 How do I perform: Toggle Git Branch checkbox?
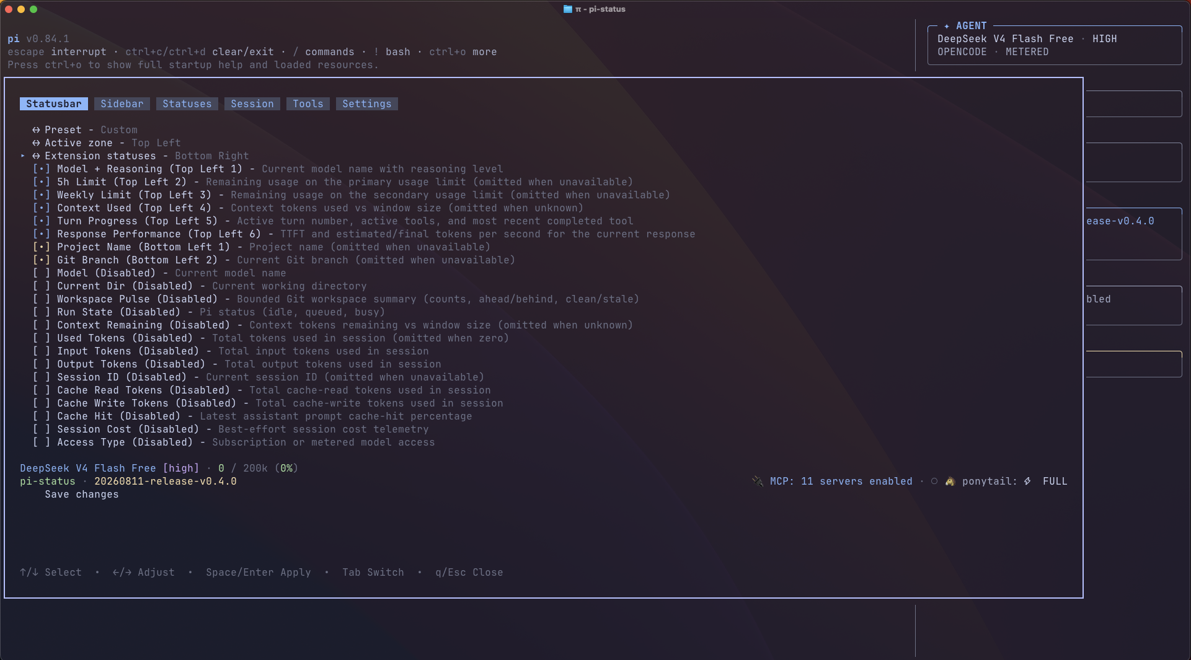click(42, 260)
